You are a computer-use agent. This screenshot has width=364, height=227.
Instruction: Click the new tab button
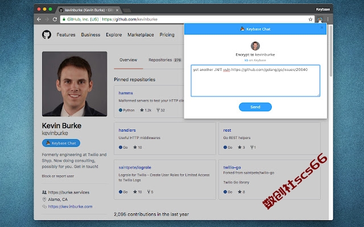(127, 11)
